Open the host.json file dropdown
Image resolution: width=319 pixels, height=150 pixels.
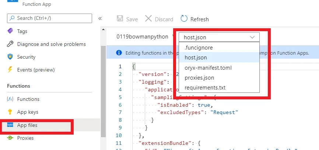pyautogui.click(x=219, y=37)
